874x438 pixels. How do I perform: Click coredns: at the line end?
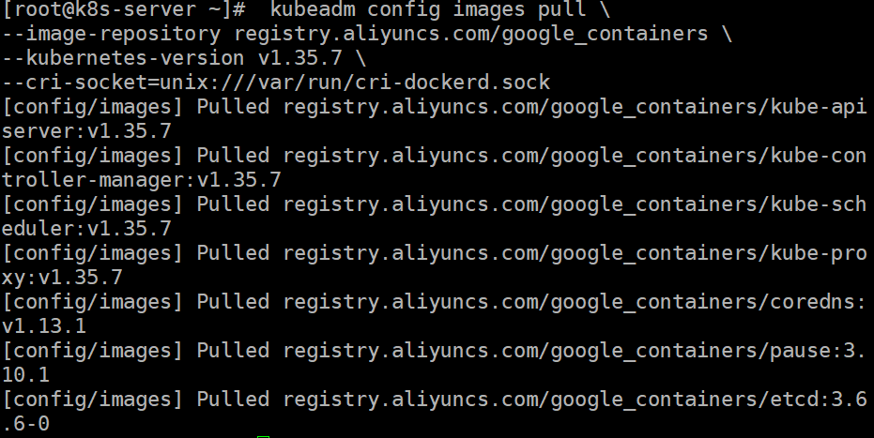pyautogui.click(x=819, y=302)
